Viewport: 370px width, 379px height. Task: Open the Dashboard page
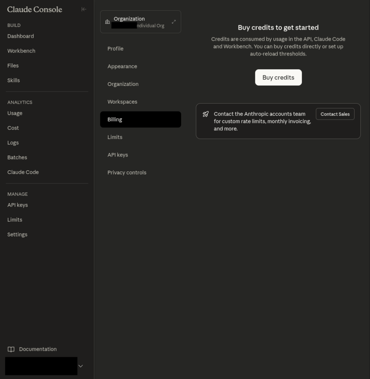pos(20,36)
